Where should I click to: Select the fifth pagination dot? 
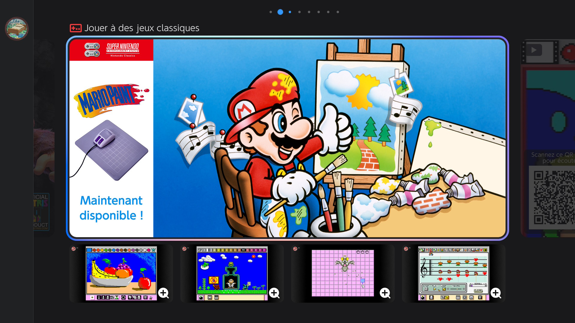click(309, 12)
